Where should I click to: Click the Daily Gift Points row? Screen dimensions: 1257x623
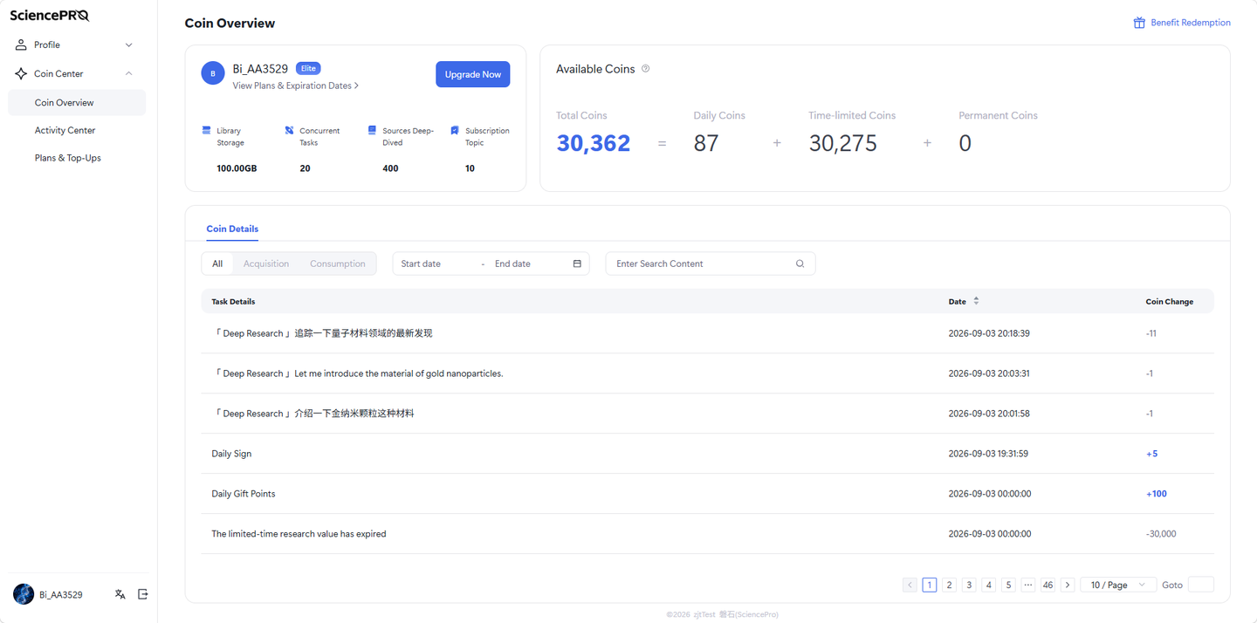[x=707, y=494]
